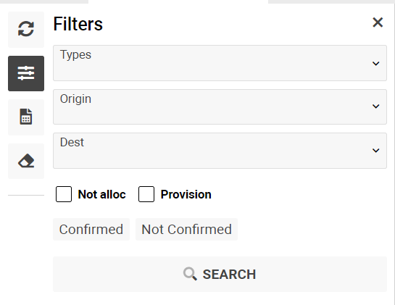
Task: Click the SEARCH button
Action: (x=220, y=275)
